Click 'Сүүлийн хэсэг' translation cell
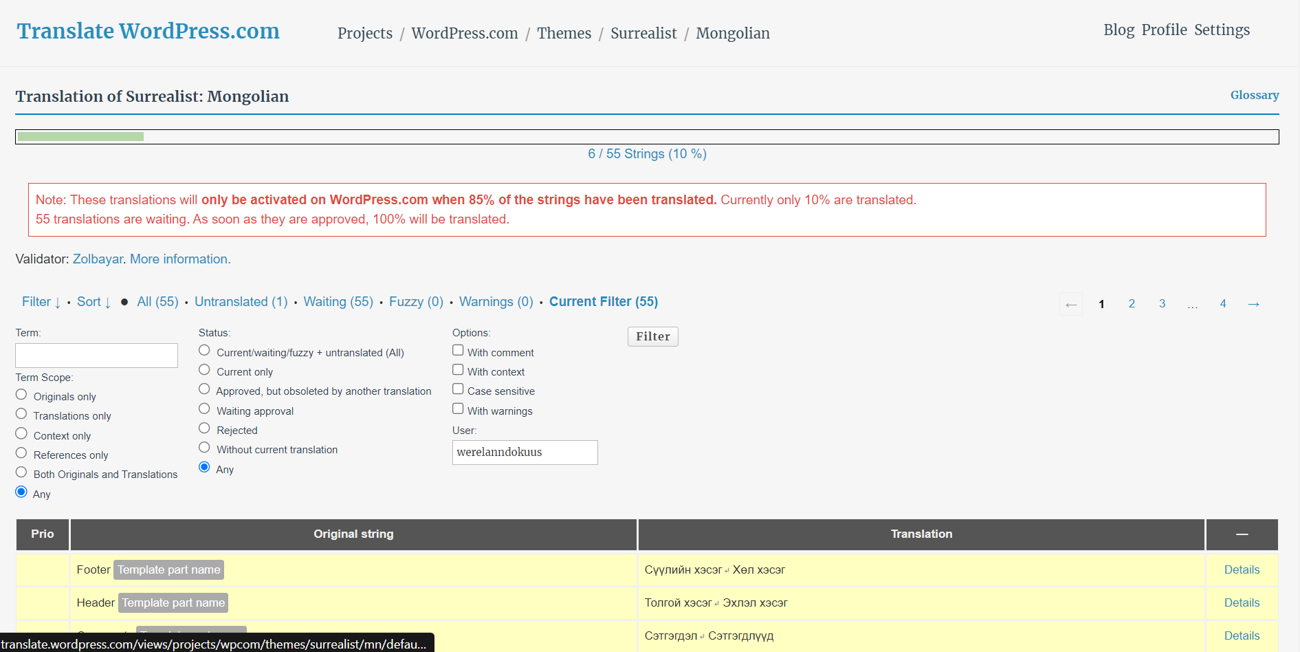1300x652 pixels. click(x=921, y=570)
